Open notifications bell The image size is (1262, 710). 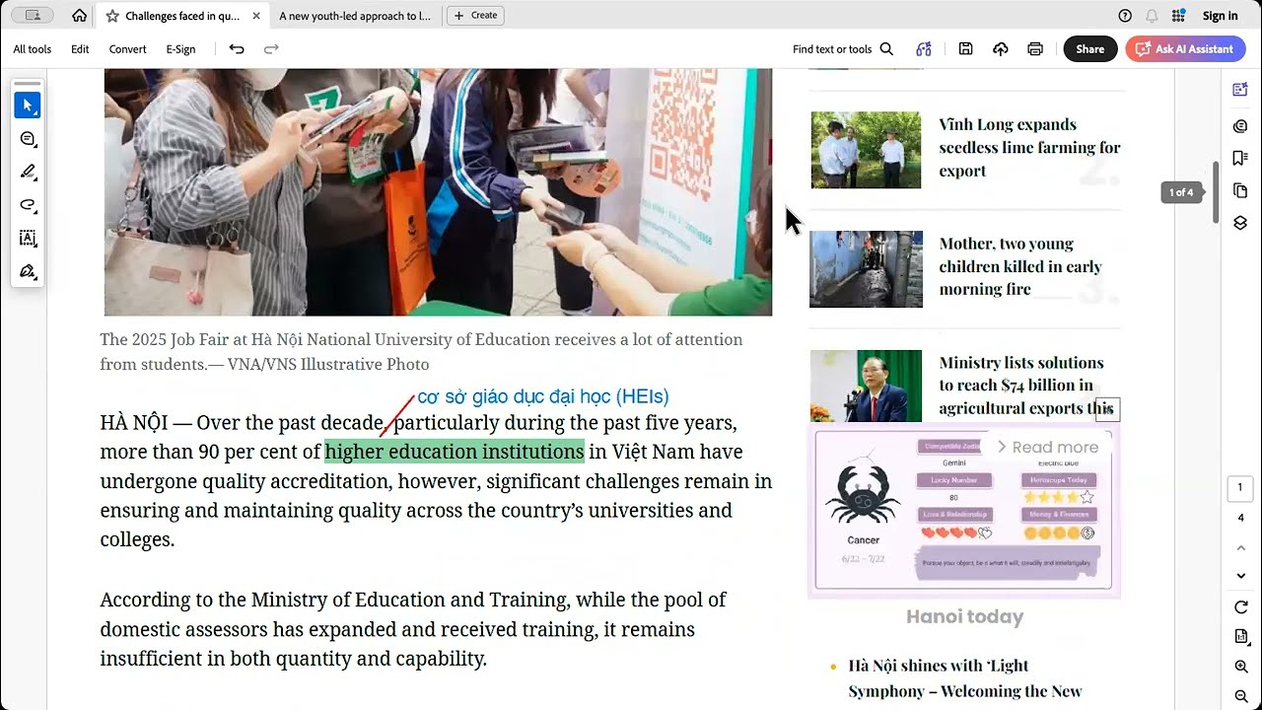click(x=1152, y=16)
